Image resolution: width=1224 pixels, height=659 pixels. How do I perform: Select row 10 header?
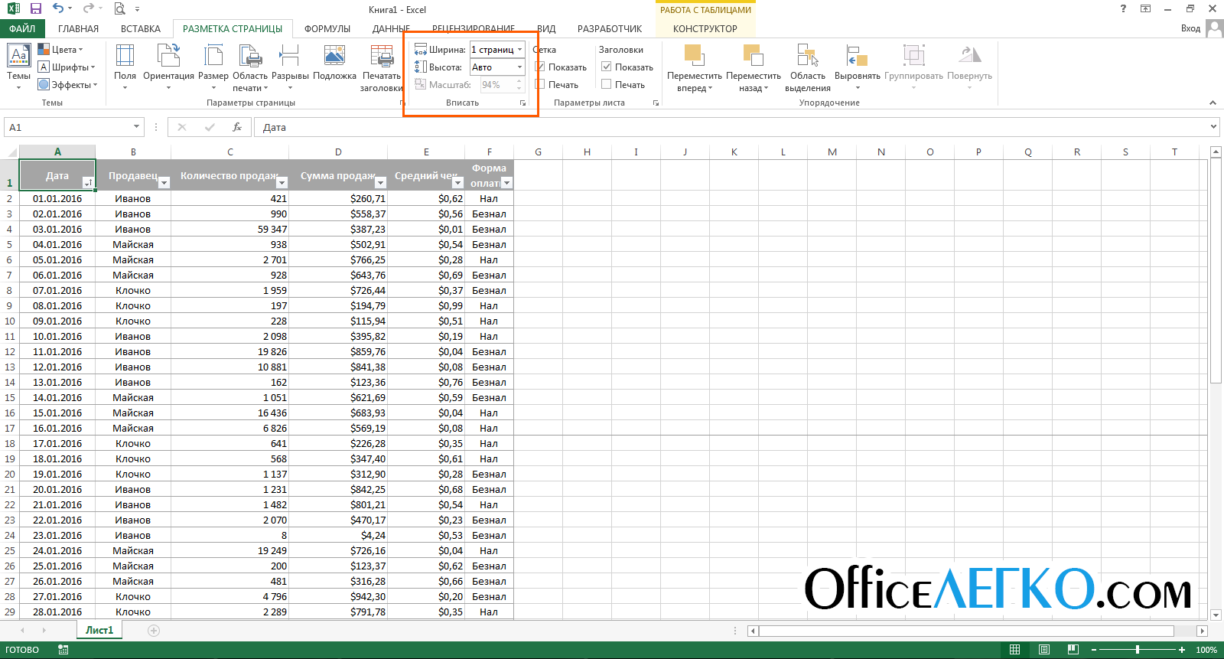pyautogui.click(x=9, y=321)
